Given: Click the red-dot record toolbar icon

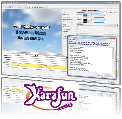Looking at the screenshot, I should pos(23,7).
